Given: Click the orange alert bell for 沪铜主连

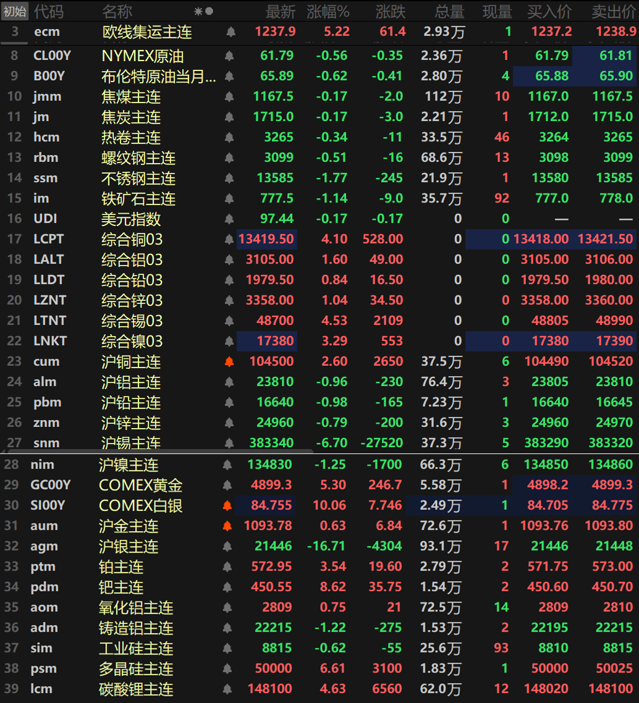Looking at the screenshot, I should pyautogui.click(x=229, y=361).
